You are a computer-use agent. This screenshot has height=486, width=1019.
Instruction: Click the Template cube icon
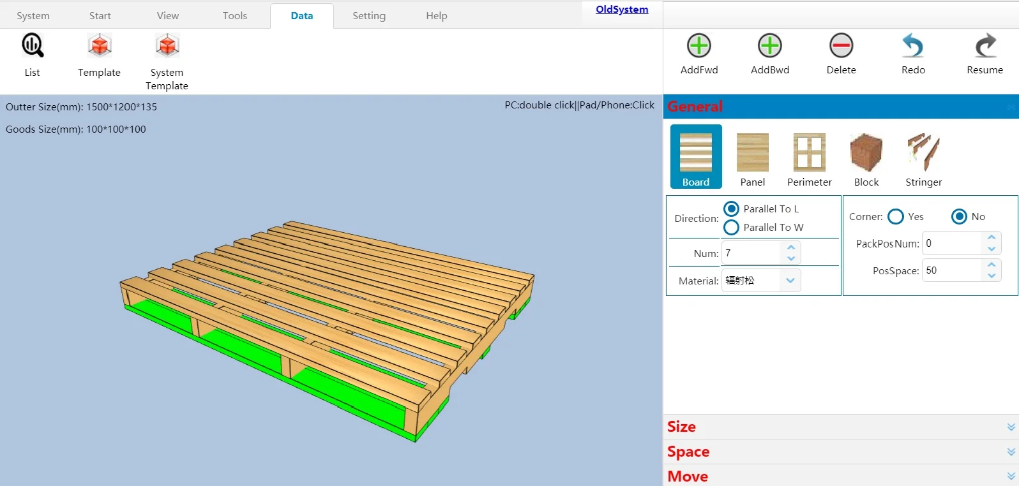tap(99, 47)
